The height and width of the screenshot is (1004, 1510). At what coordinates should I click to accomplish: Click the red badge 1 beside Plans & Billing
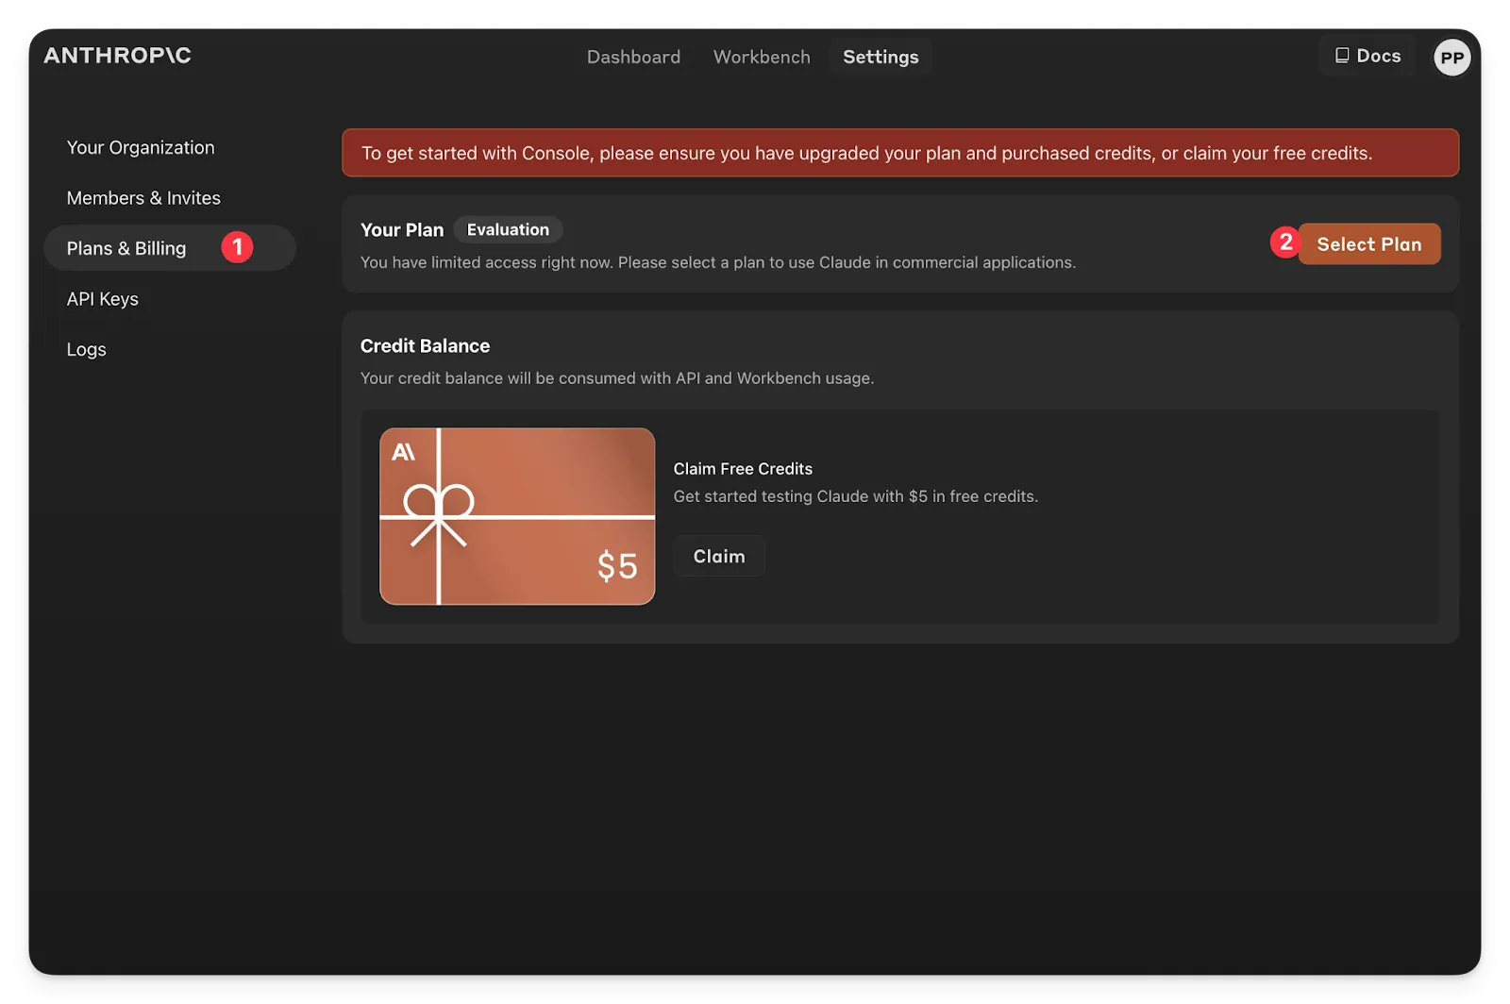[x=238, y=246]
